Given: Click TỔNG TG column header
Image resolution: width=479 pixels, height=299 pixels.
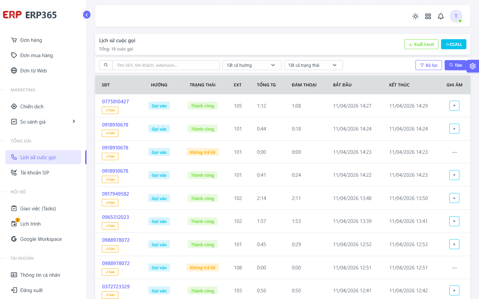Looking at the screenshot, I should [266, 85].
